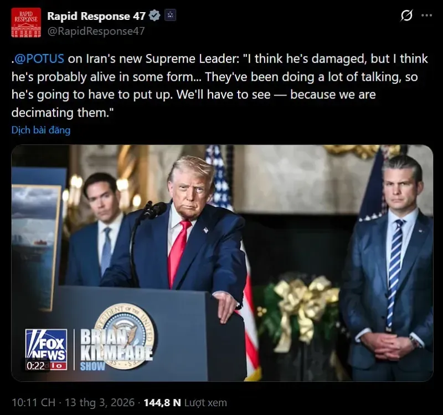The width and height of the screenshot is (443, 415).
Task: Click the affiliation badge beside the verified checkmark
Action: click(x=170, y=15)
